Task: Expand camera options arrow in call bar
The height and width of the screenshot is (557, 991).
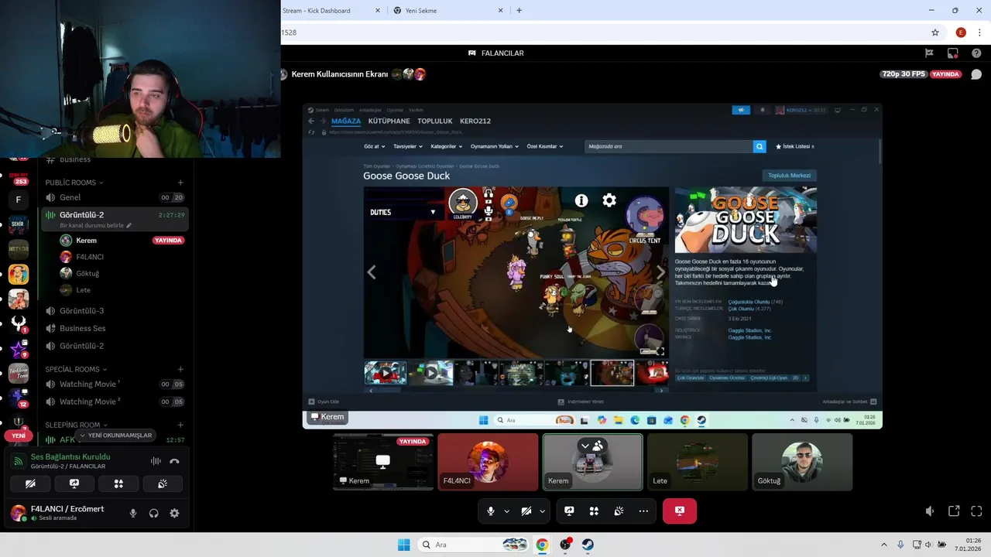Action: coord(542,511)
